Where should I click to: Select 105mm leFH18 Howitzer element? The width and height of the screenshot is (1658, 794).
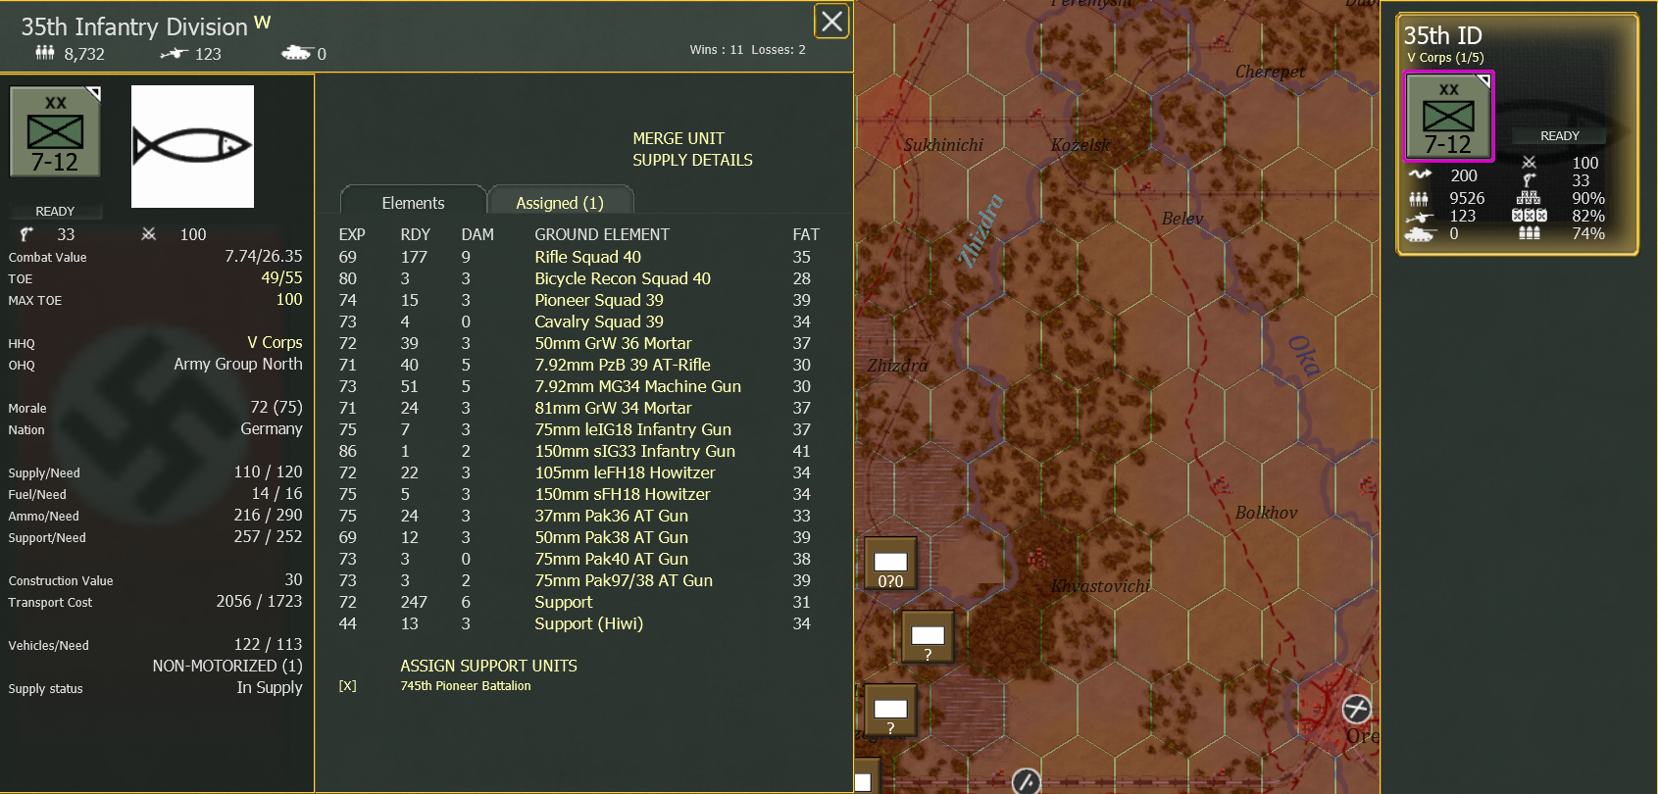(625, 472)
